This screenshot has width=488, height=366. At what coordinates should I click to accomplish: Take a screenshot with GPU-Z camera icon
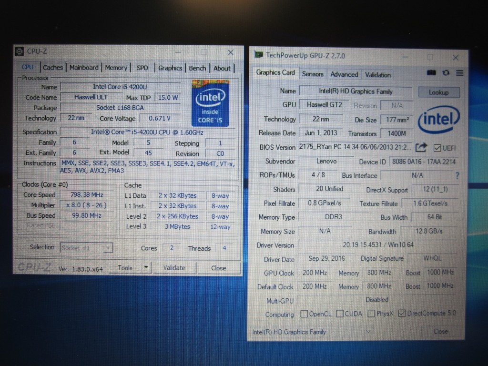431,72
